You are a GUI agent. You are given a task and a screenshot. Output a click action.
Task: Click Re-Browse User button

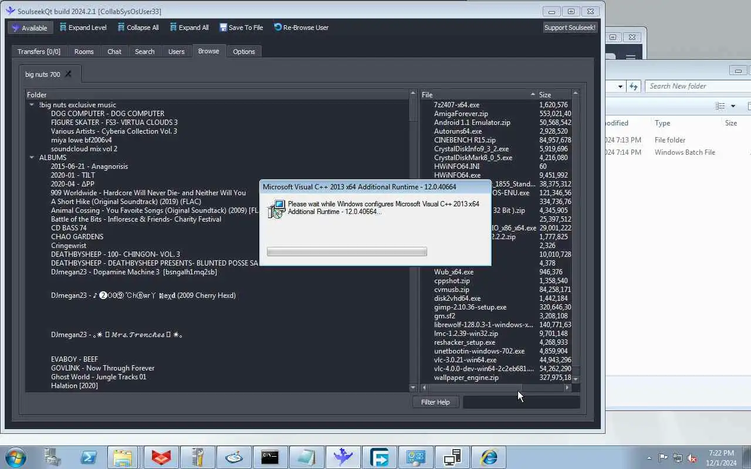(x=301, y=28)
